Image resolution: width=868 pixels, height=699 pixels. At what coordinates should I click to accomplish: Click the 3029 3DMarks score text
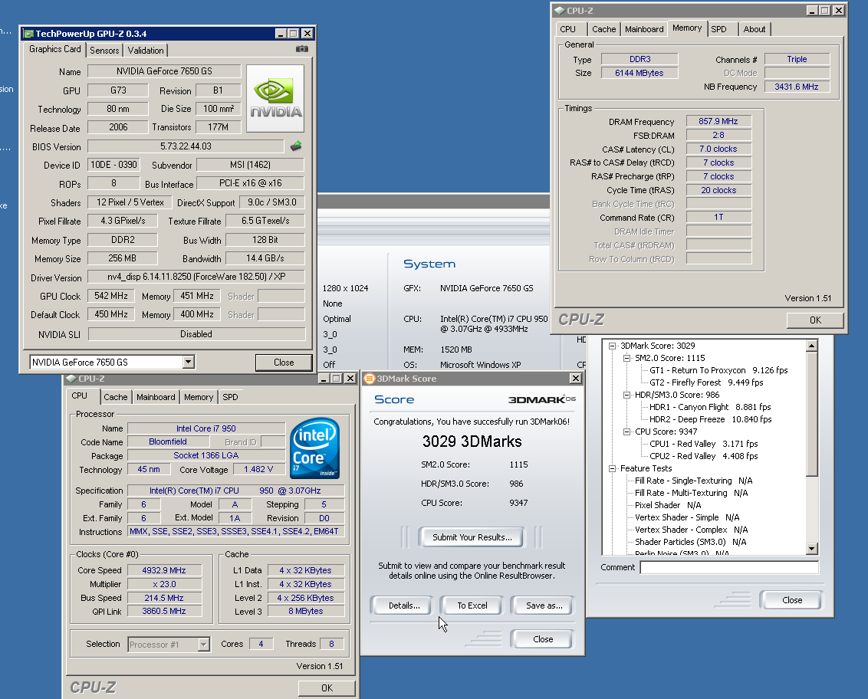click(472, 441)
